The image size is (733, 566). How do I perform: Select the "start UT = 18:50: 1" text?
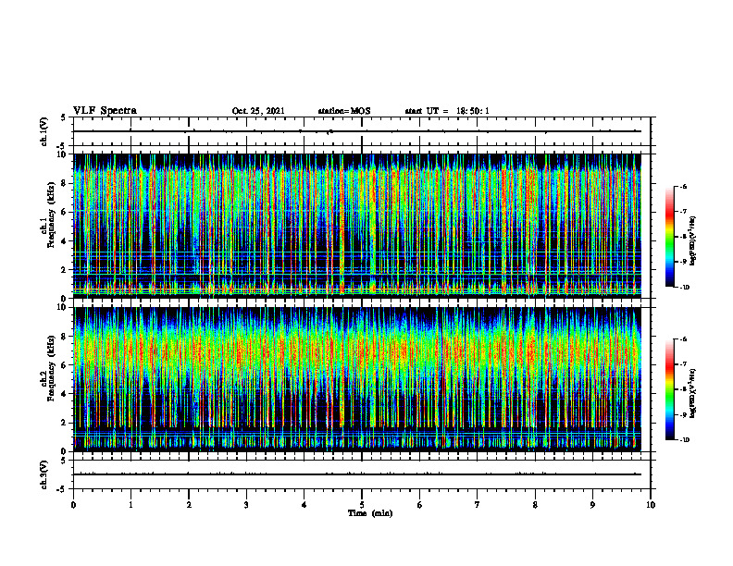coord(447,111)
